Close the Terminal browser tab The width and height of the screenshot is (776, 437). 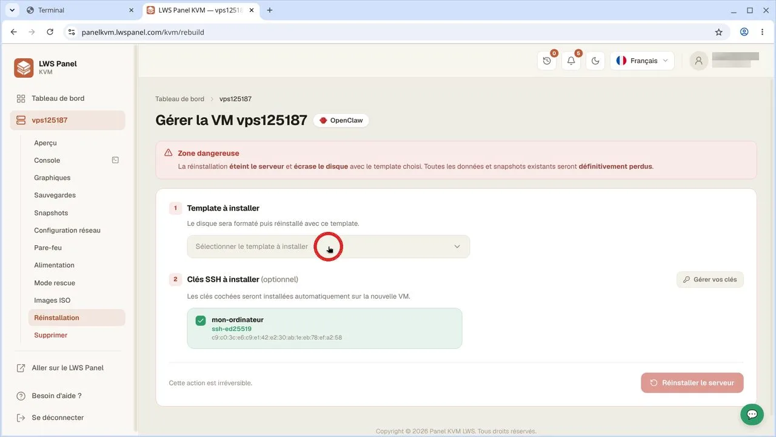coord(132,10)
